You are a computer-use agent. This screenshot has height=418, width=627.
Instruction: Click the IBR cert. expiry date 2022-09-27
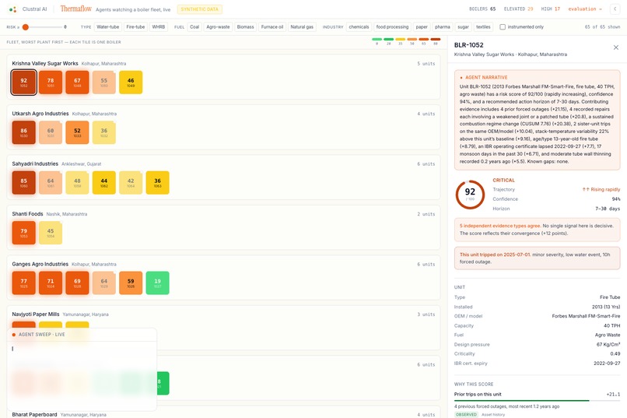click(x=607, y=364)
